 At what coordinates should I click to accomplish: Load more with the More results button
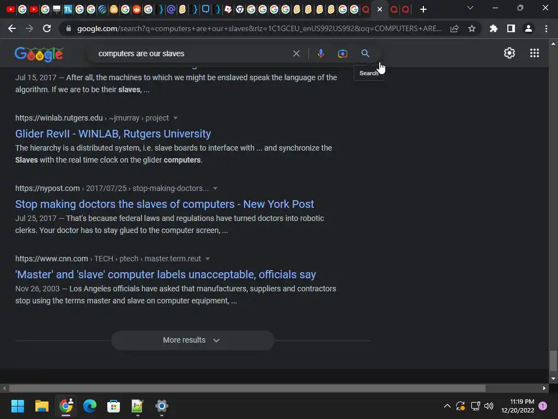pyautogui.click(x=193, y=340)
